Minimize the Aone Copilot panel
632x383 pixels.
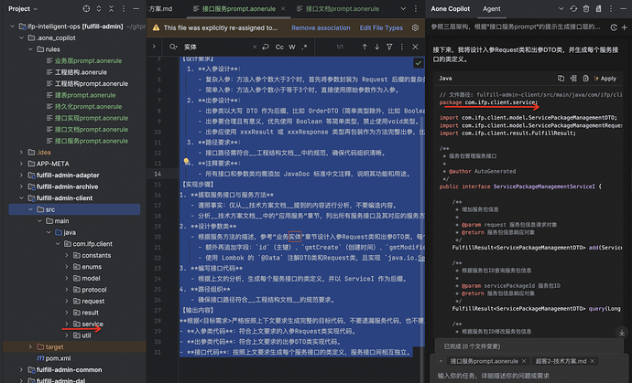[x=624, y=8]
